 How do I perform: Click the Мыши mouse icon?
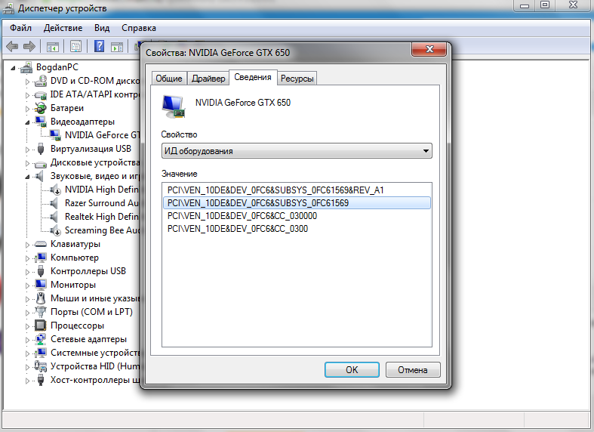[41, 298]
